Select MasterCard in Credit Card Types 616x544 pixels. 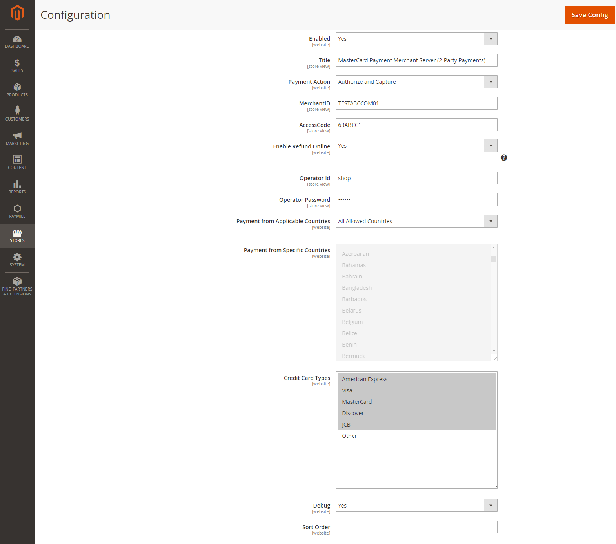(417, 402)
